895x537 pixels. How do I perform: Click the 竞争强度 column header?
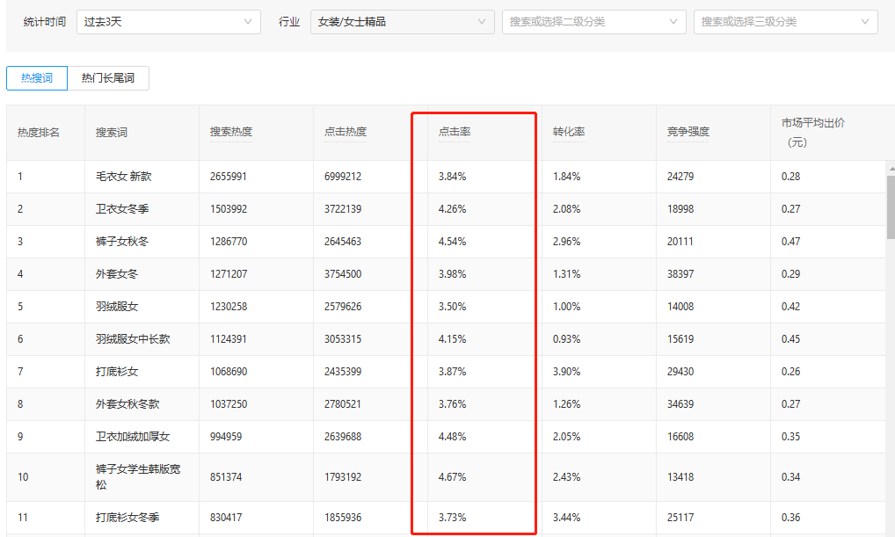[688, 132]
